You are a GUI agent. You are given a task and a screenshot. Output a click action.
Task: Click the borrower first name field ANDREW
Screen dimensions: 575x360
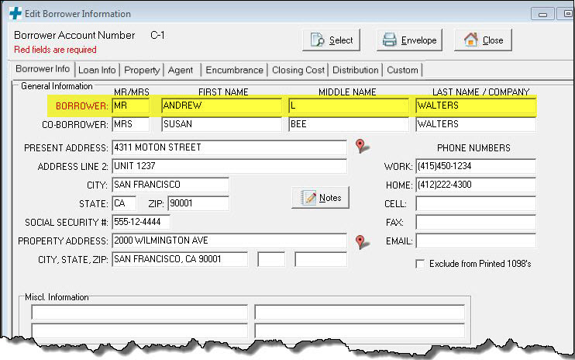(x=221, y=106)
